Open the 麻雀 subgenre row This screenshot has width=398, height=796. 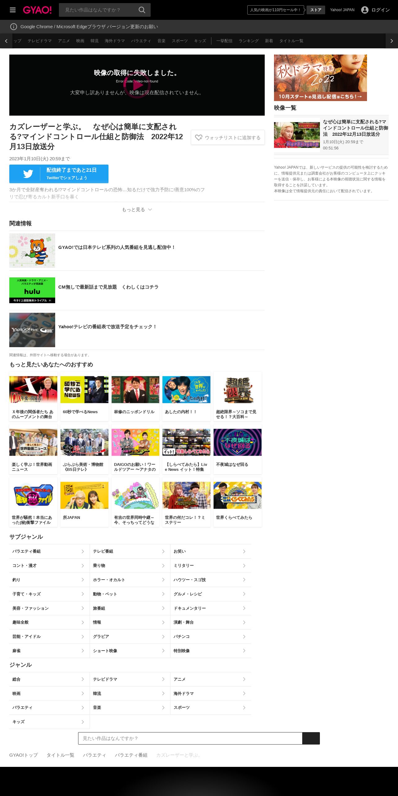click(x=49, y=651)
